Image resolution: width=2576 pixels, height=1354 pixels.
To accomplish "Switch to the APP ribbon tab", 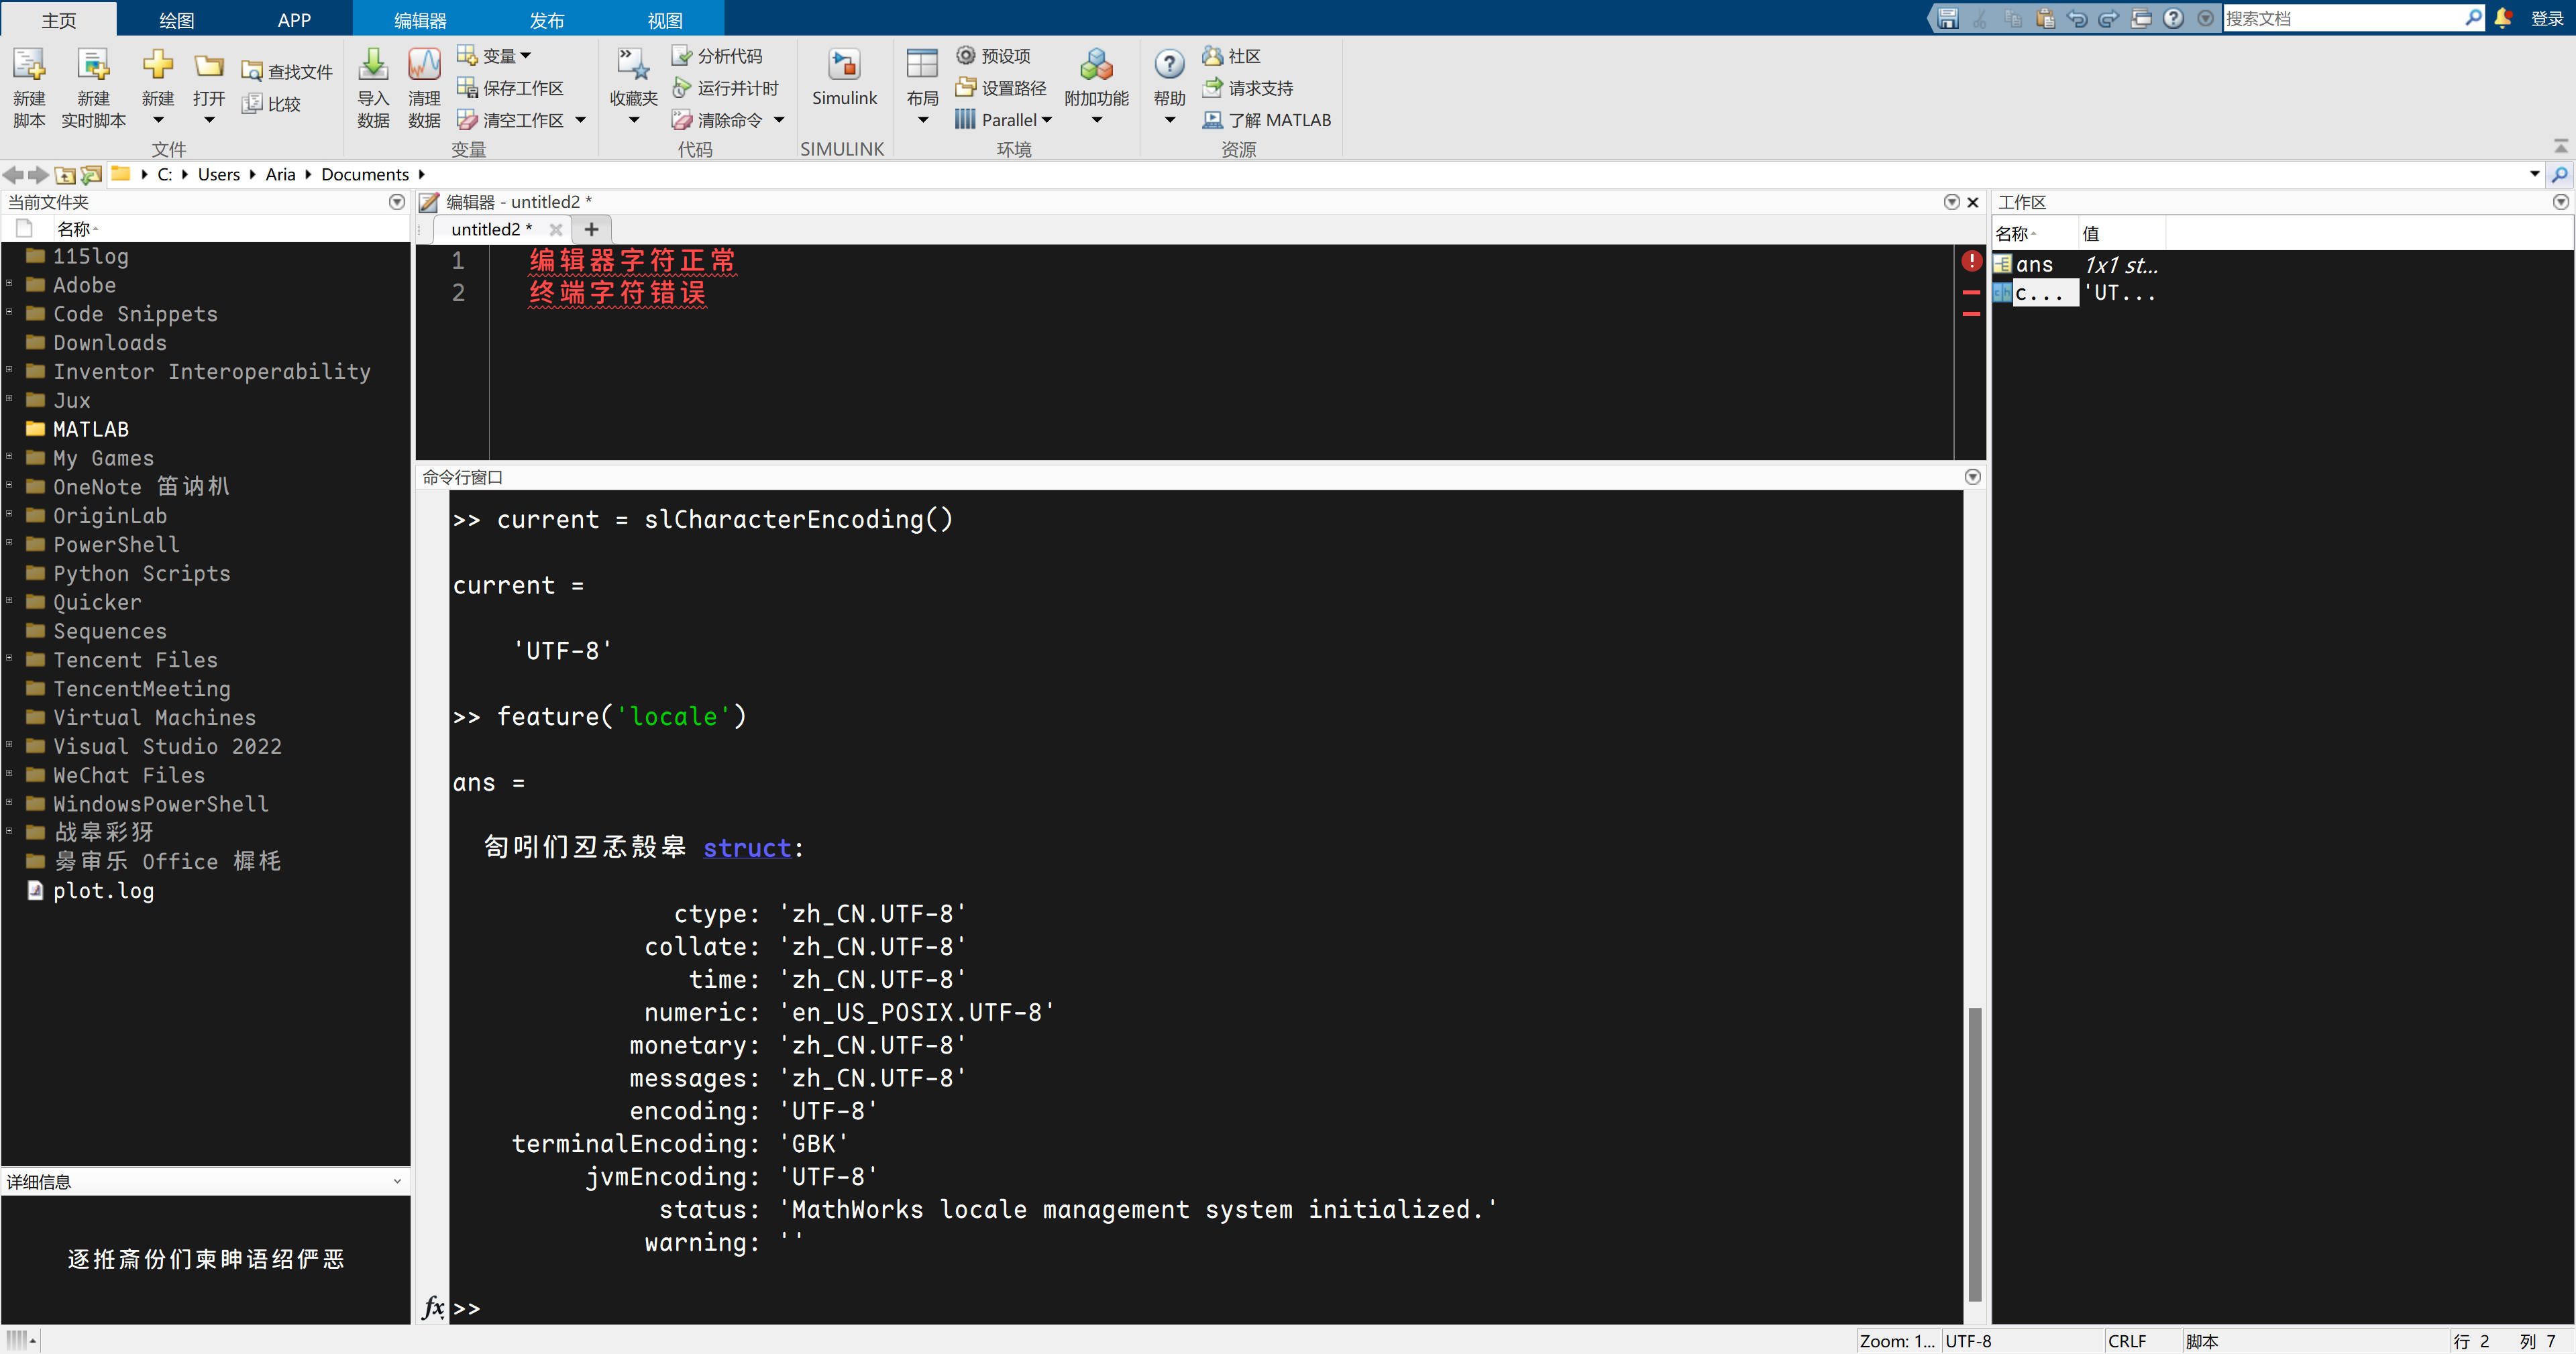I will click(x=293, y=18).
